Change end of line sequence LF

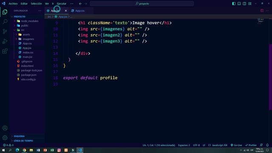204,145
